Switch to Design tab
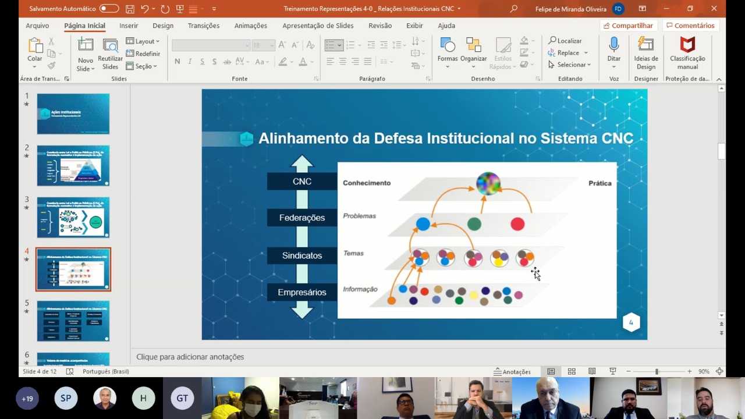 click(163, 26)
